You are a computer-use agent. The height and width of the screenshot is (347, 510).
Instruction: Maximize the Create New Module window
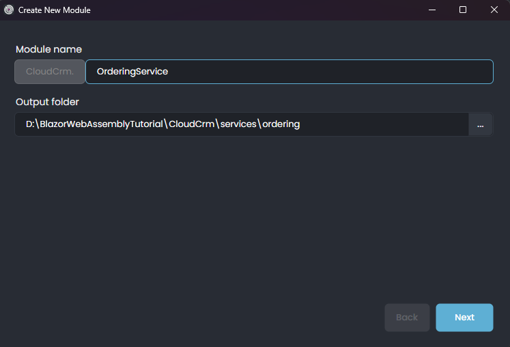[463, 10]
